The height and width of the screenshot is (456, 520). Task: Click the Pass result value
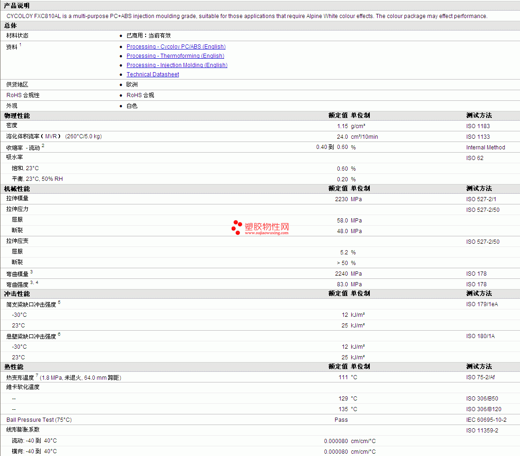(x=341, y=420)
